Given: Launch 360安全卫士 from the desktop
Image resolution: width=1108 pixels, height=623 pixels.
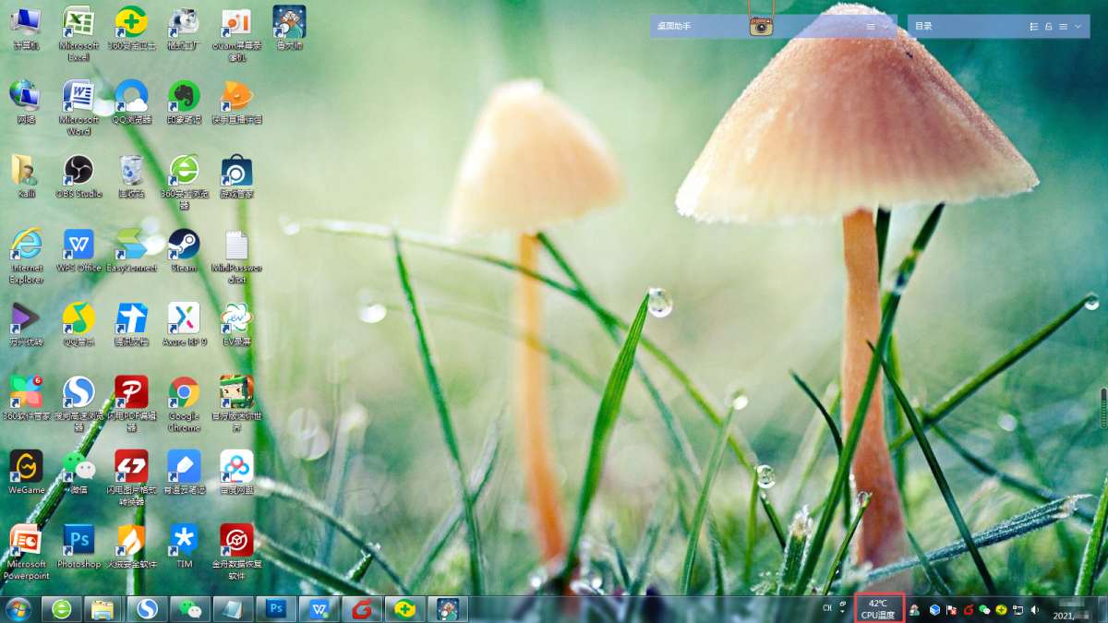Looking at the screenshot, I should coord(131,28).
